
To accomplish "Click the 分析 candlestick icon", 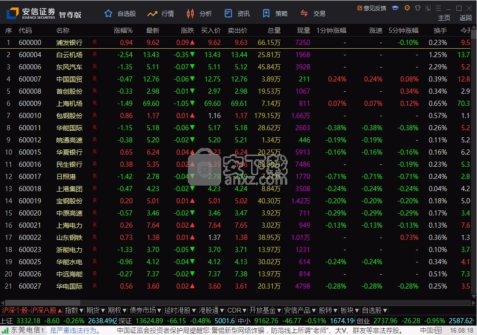I will pos(190,14).
